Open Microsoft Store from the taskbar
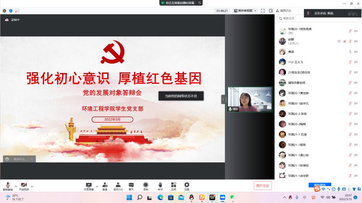Image resolution: width=362 pixels, height=203 pixels. tap(171, 197)
